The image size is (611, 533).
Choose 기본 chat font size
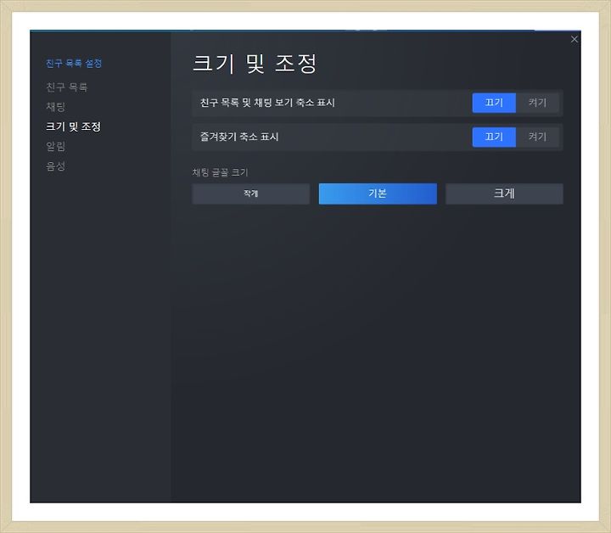[378, 194]
